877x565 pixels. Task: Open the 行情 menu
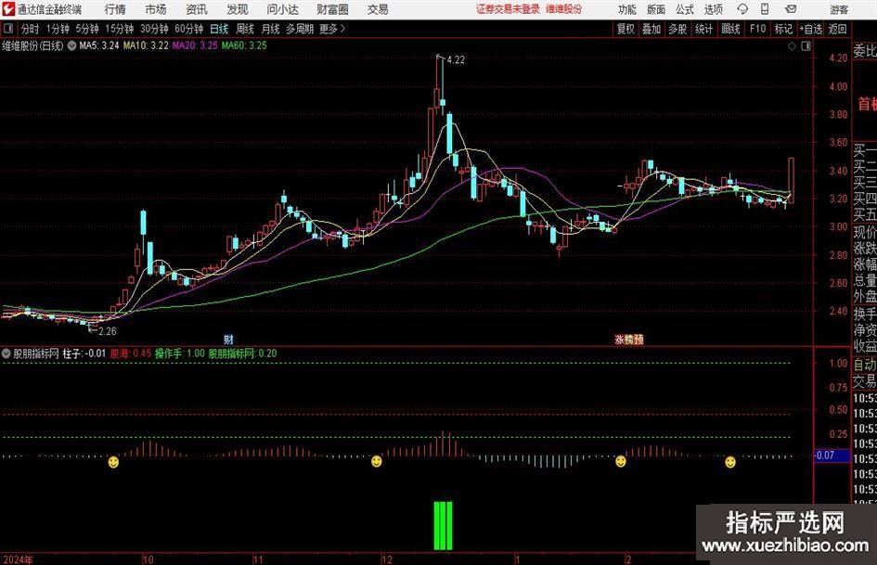tap(115, 9)
